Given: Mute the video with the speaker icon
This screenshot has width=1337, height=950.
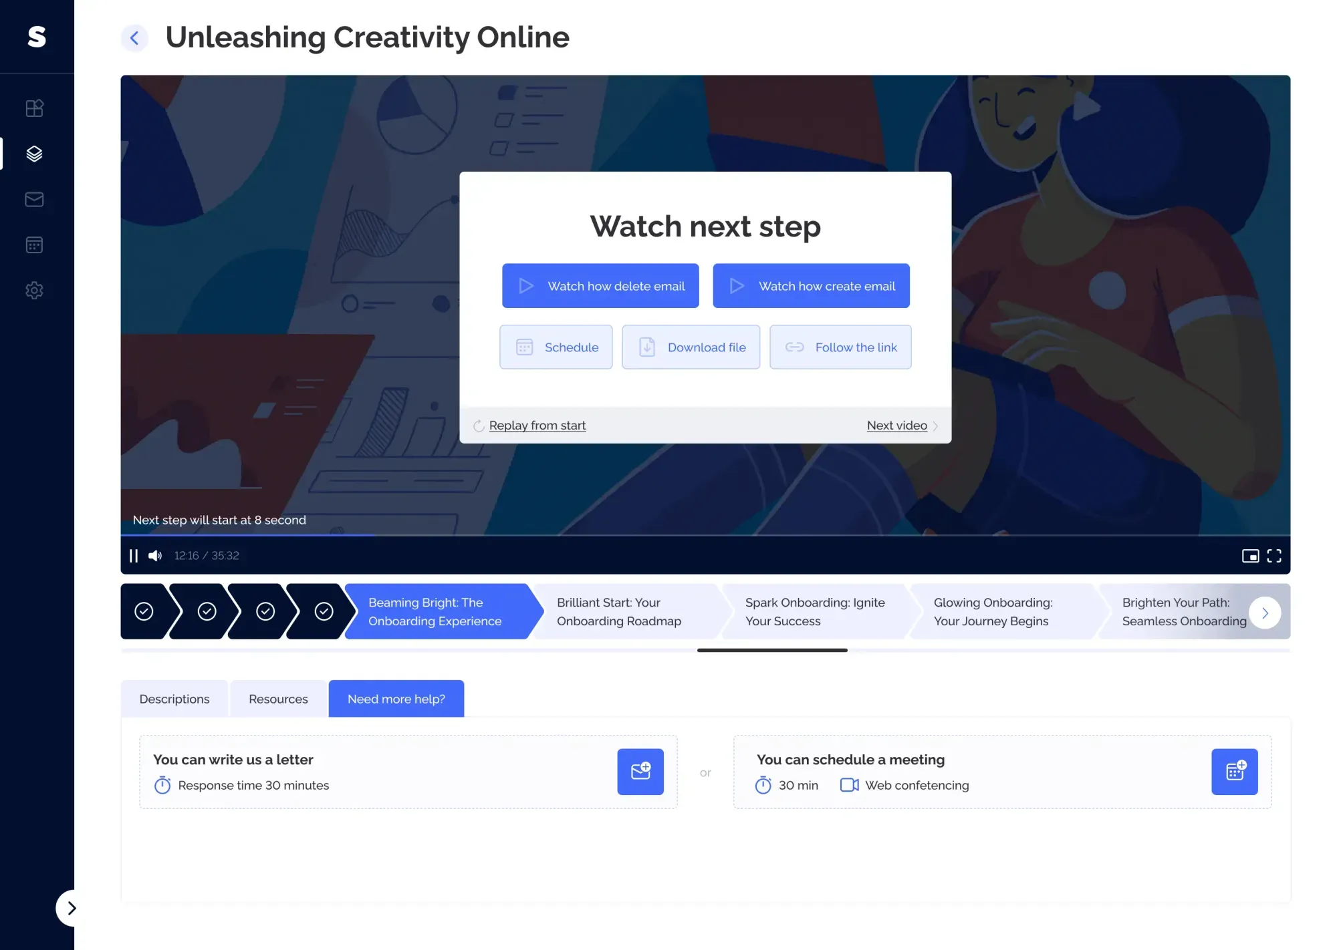Looking at the screenshot, I should [154, 555].
